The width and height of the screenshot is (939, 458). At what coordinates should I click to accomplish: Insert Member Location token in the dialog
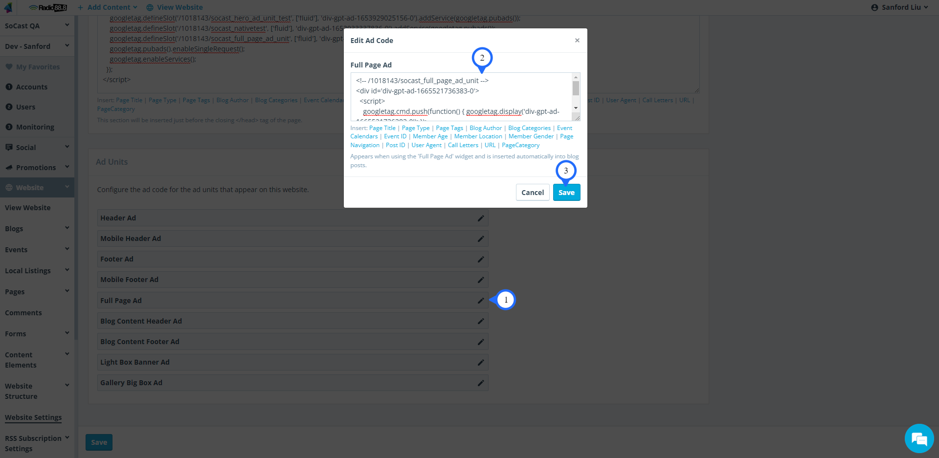[x=478, y=136]
